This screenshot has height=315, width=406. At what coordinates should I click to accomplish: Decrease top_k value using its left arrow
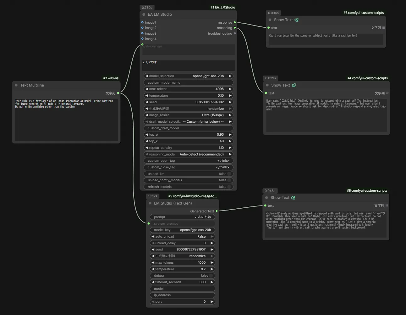pos(146,141)
